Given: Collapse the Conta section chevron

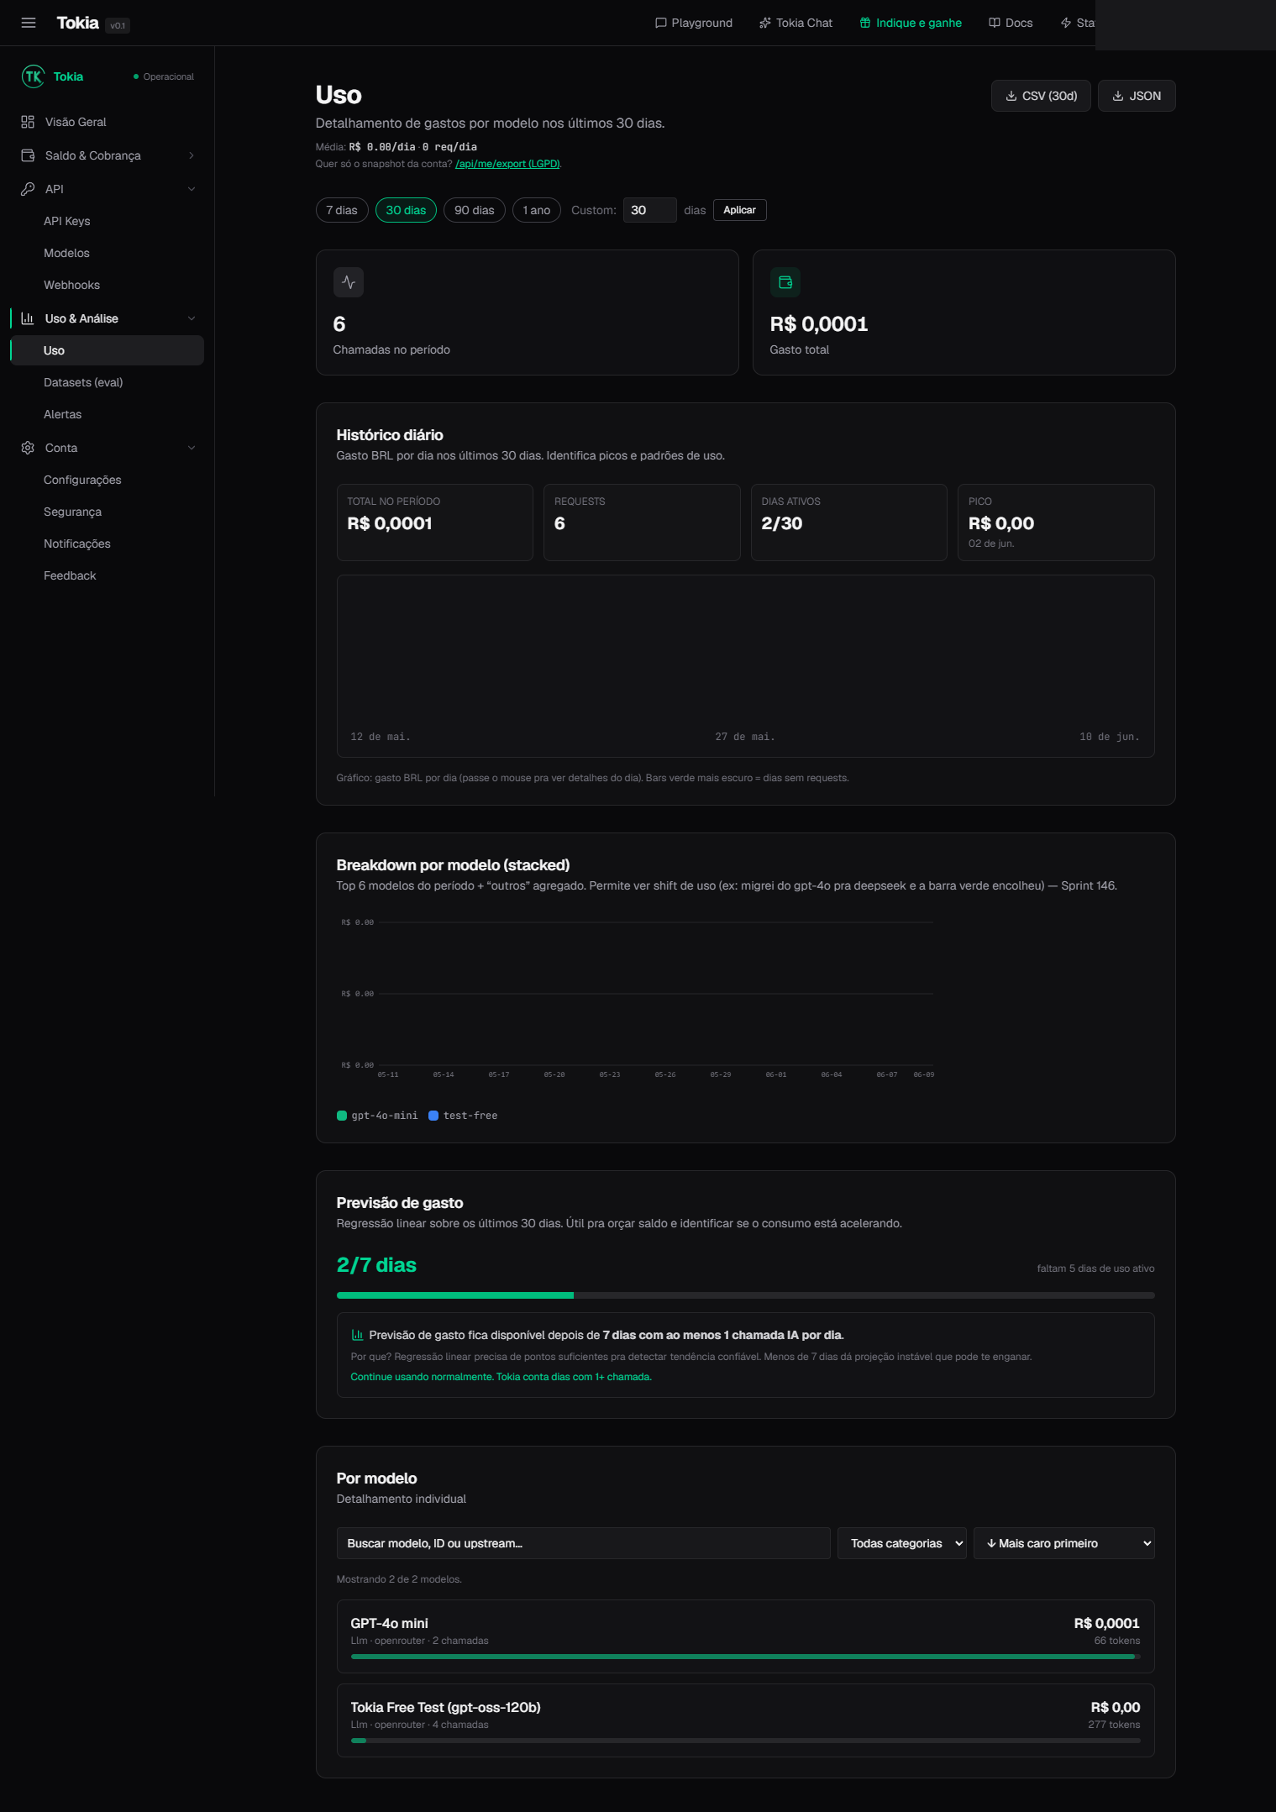Looking at the screenshot, I should (x=192, y=448).
